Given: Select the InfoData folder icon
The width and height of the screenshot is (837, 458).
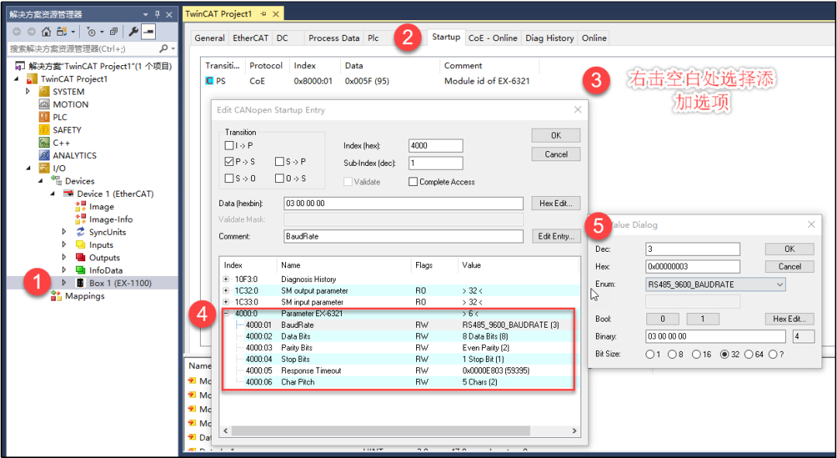Looking at the screenshot, I should point(81,270).
